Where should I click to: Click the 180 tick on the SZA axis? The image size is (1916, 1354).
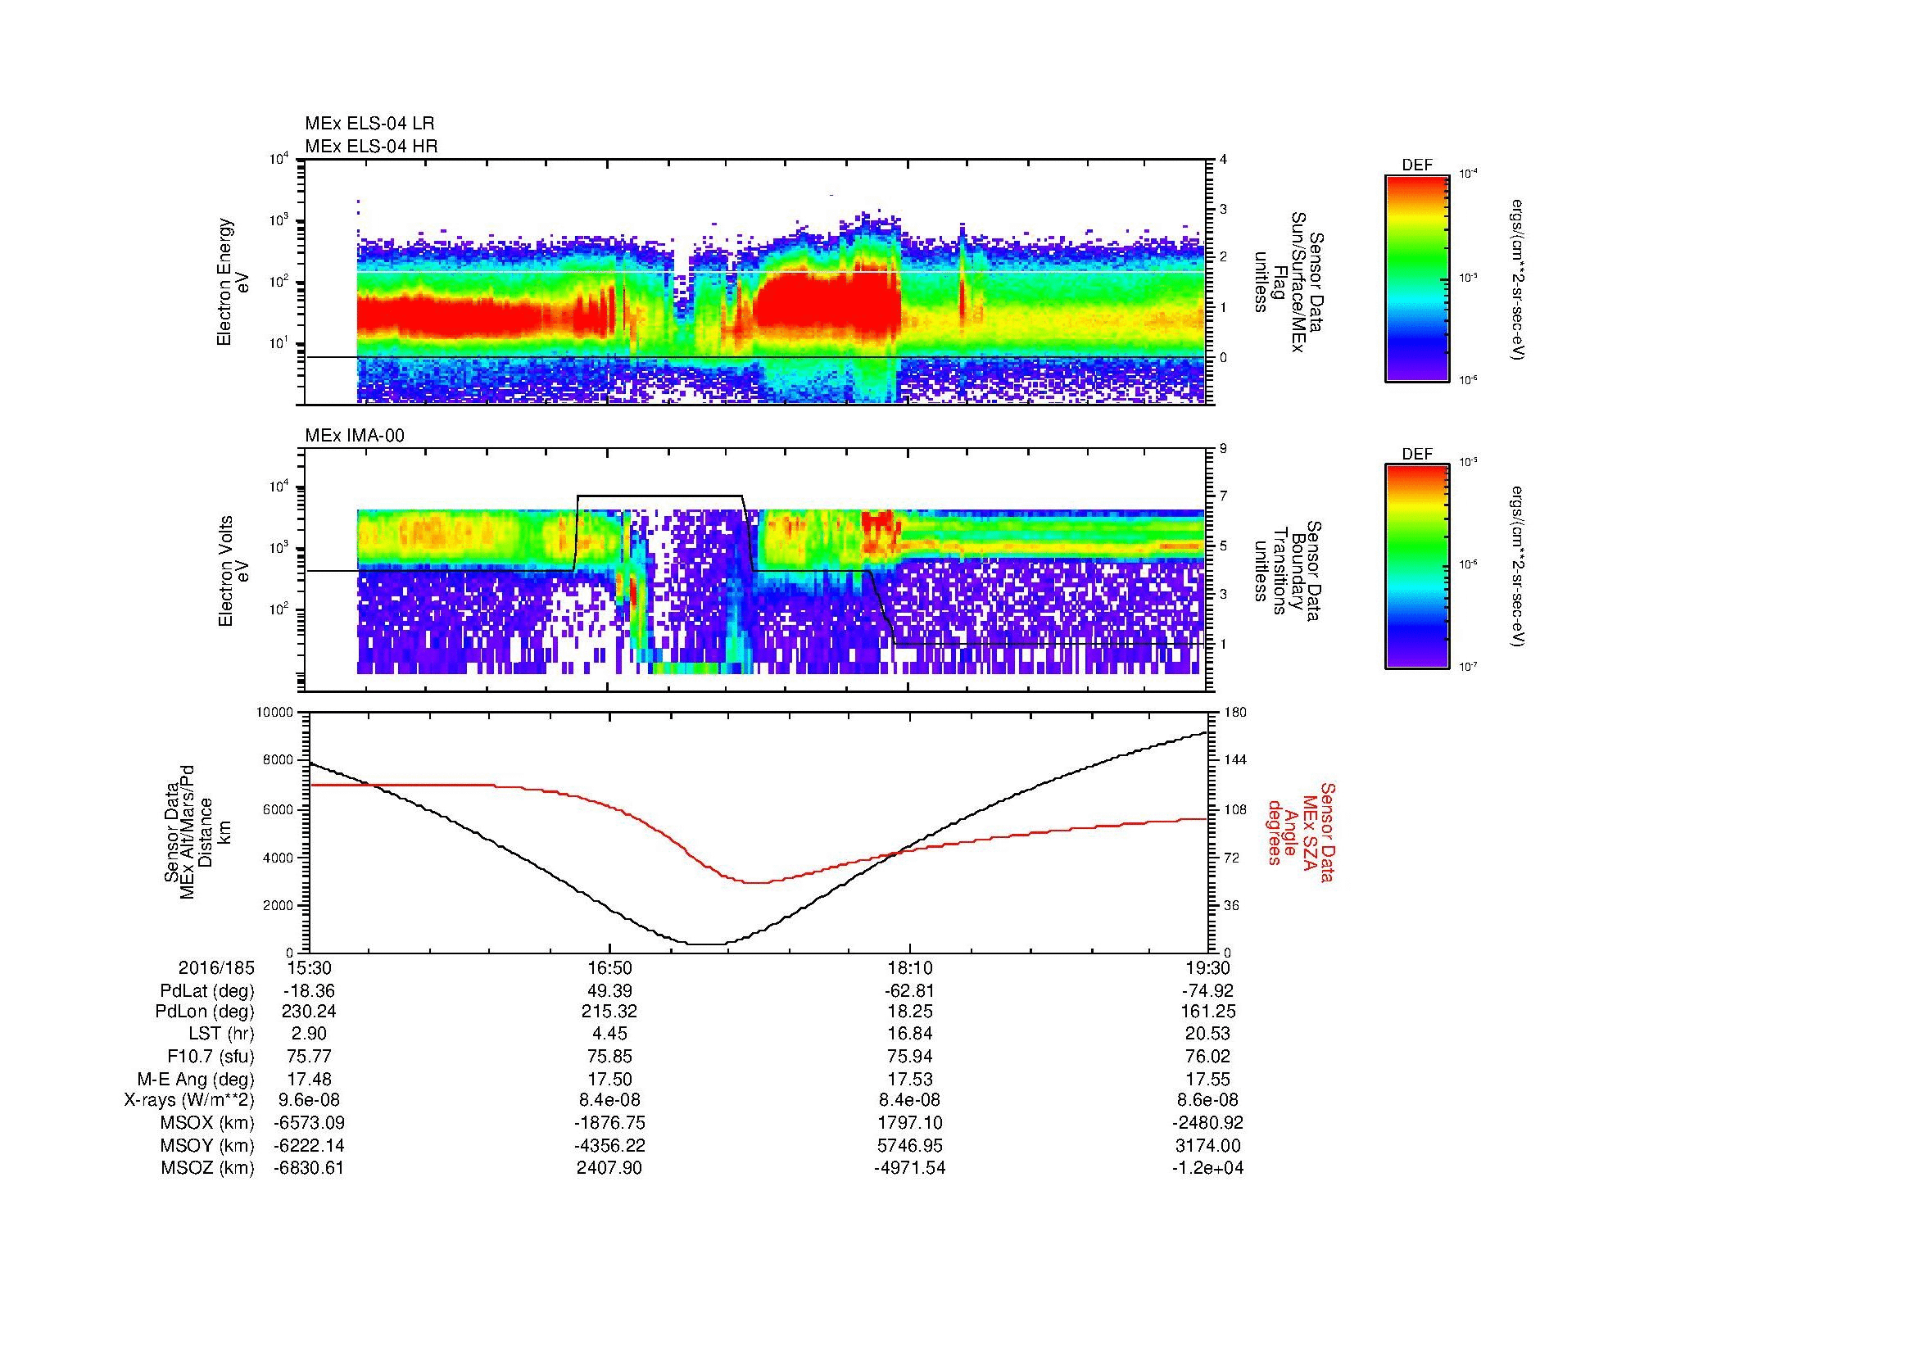click(1235, 713)
